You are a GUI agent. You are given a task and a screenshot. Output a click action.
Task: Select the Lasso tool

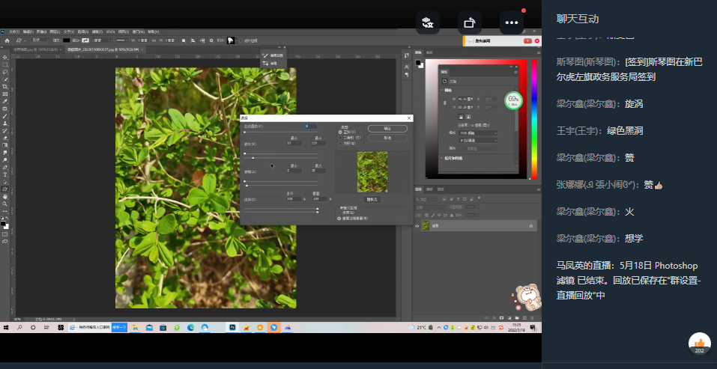click(5, 72)
